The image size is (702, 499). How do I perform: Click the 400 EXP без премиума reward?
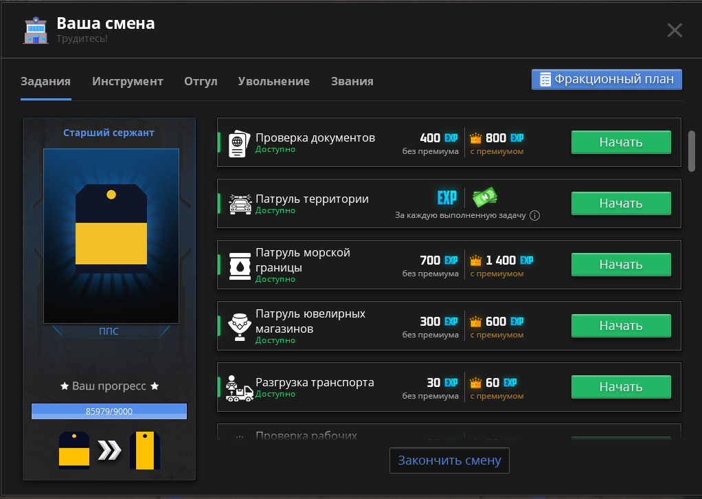(x=431, y=144)
